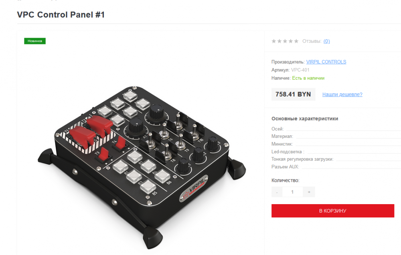Click the Led-подсветка specification row

pyautogui.click(x=288, y=152)
